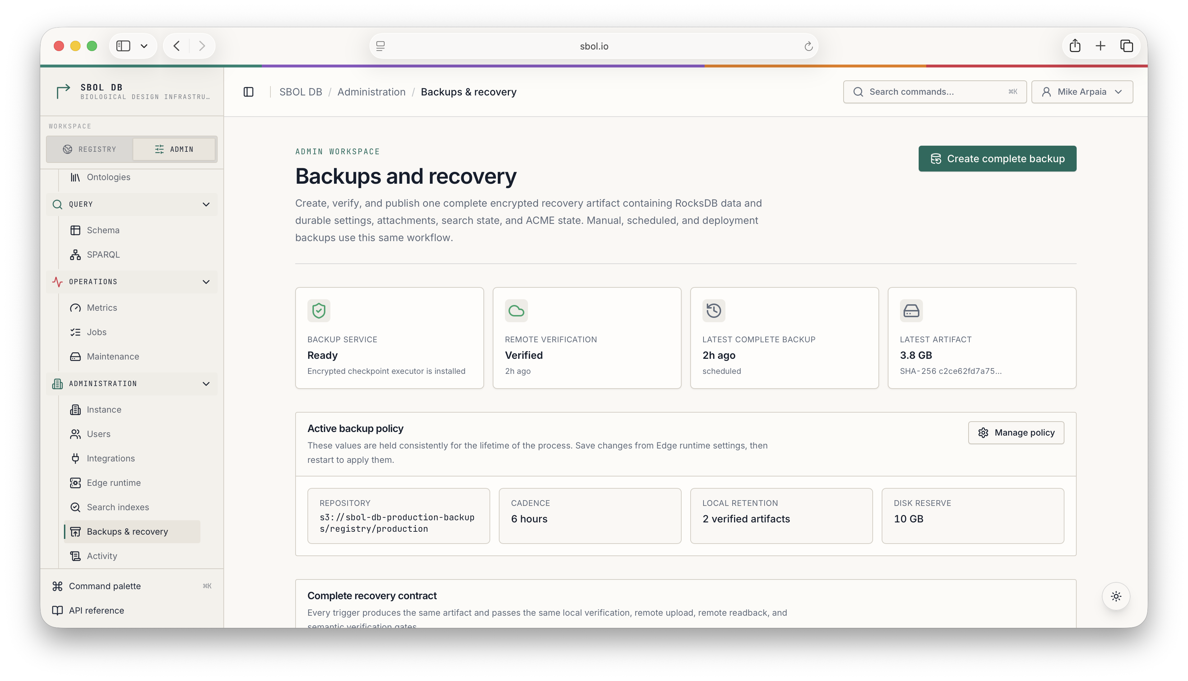The width and height of the screenshot is (1188, 681).
Task: Click the SBOL DB logo arrow icon
Action: pos(63,91)
